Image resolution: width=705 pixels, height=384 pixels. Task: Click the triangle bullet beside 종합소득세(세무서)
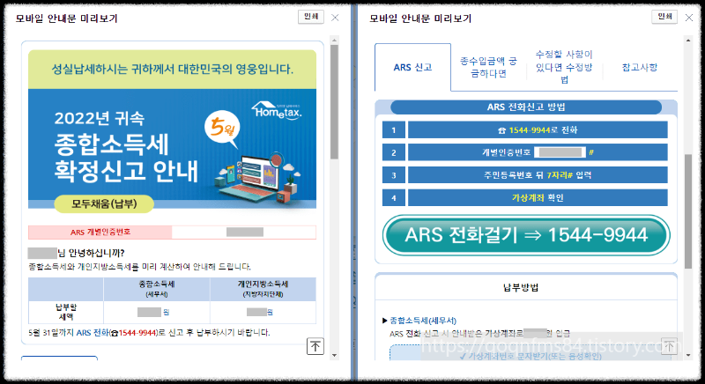click(385, 321)
